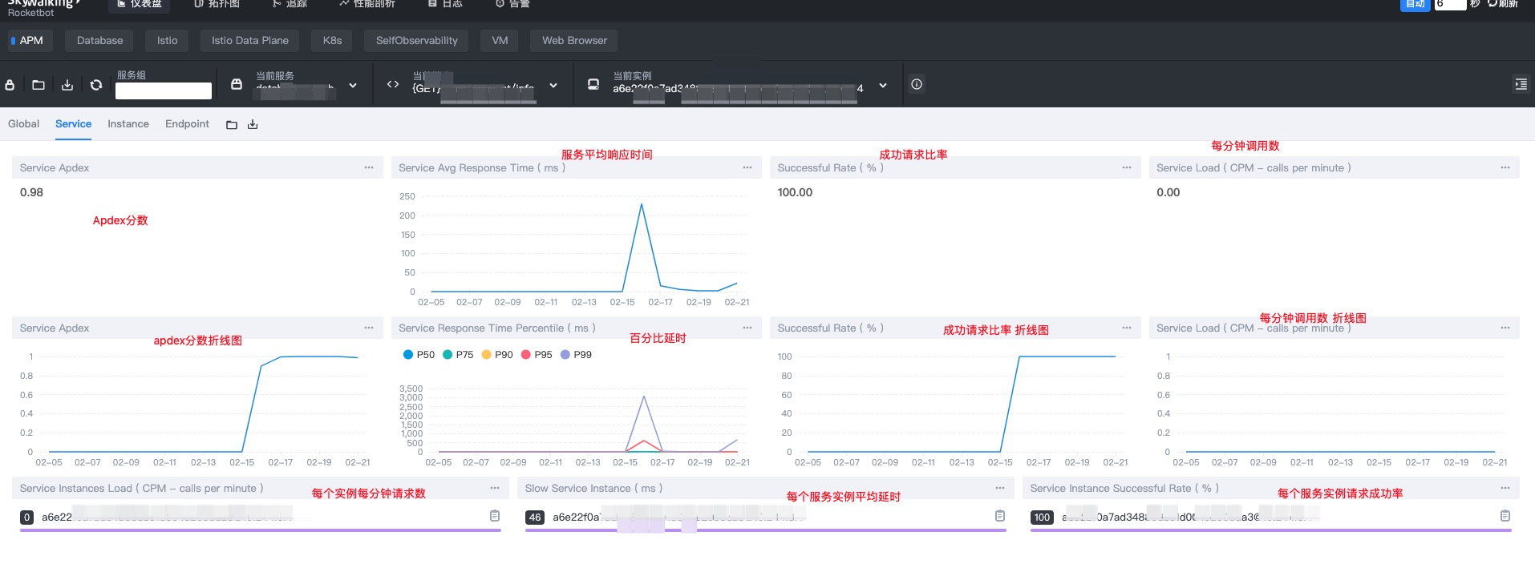
Task: Click the circular refresh icon beside 服务组
Action: [96, 84]
